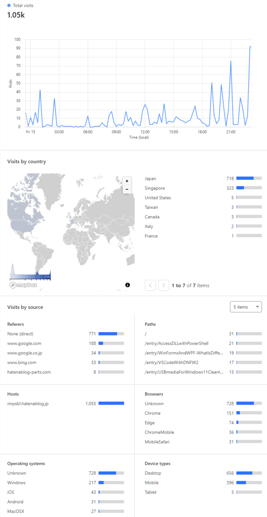The image size is (267, 517).
Task: Click /entry/AccessDLLwithPowerShell path
Action: click(203, 343)
